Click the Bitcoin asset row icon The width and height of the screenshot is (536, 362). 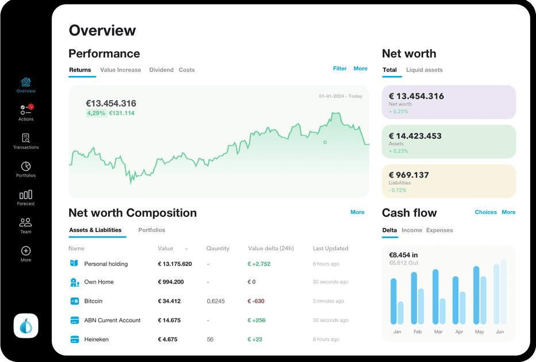point(74,301)
